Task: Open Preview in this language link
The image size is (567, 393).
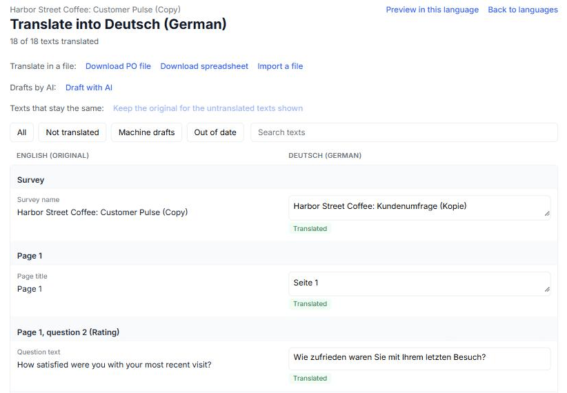Action: [x=432, y=10]
